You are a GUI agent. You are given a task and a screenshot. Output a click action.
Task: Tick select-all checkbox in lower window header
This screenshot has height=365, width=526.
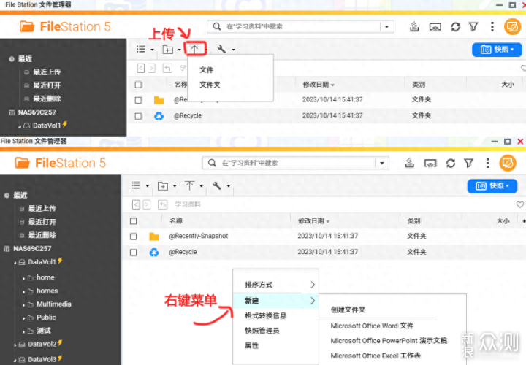[134, 221]
